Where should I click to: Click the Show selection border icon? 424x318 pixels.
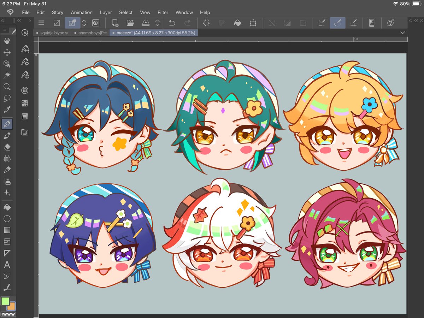[x=303, y=23]
